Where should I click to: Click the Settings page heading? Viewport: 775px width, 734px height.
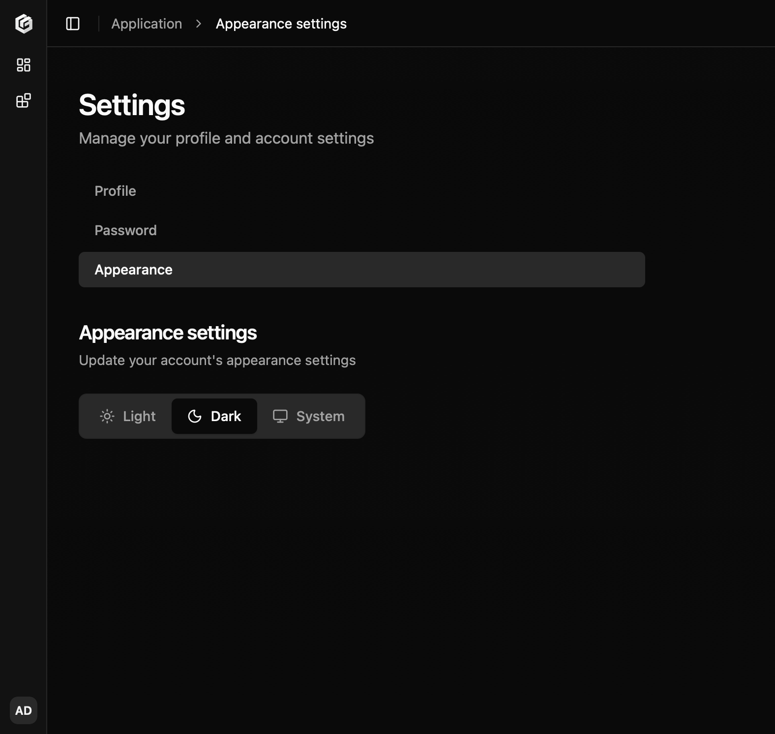132,105
